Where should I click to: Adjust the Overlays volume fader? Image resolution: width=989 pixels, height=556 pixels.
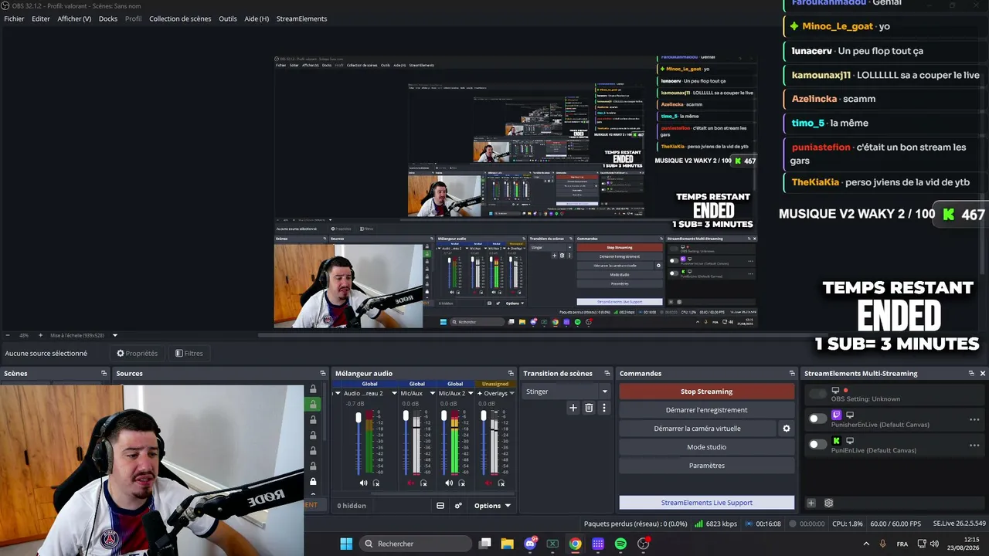tap(484, 416)
